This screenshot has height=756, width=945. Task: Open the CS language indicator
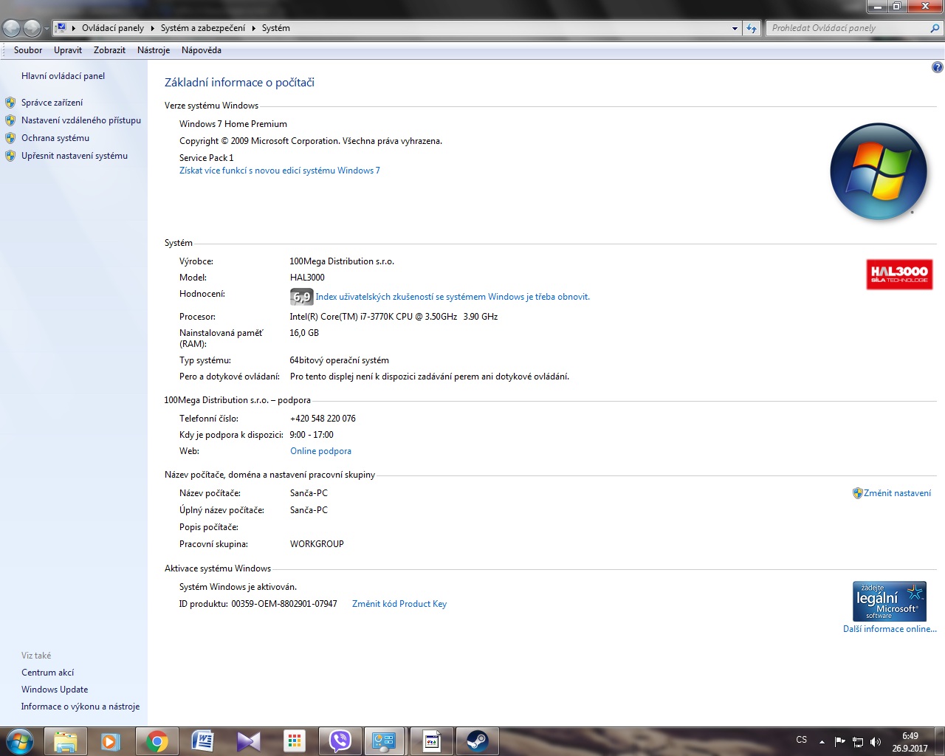[802, 740]
